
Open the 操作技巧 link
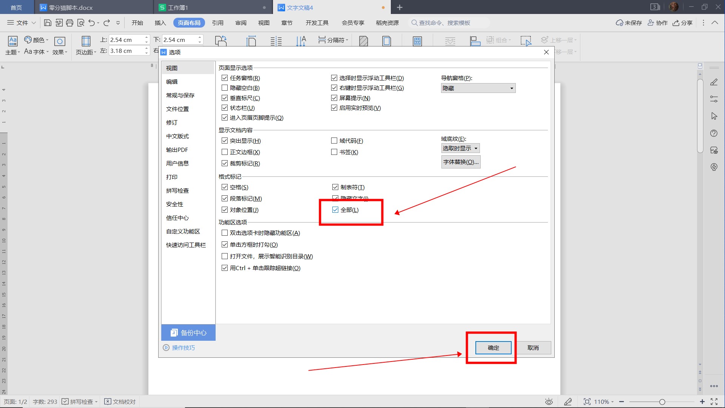[183, 348]
